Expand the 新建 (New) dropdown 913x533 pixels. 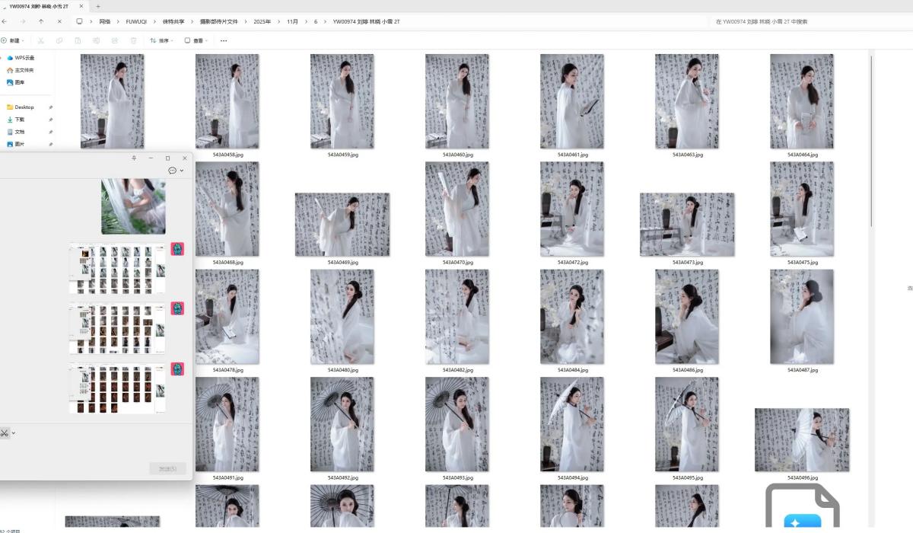[13, 40]
